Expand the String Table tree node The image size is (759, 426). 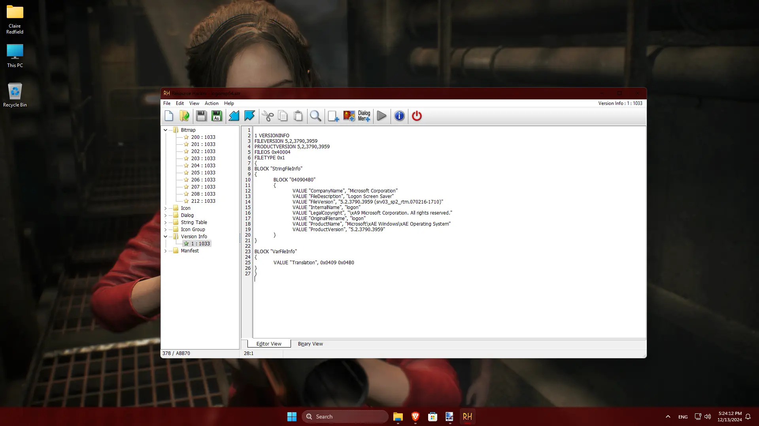166,222
